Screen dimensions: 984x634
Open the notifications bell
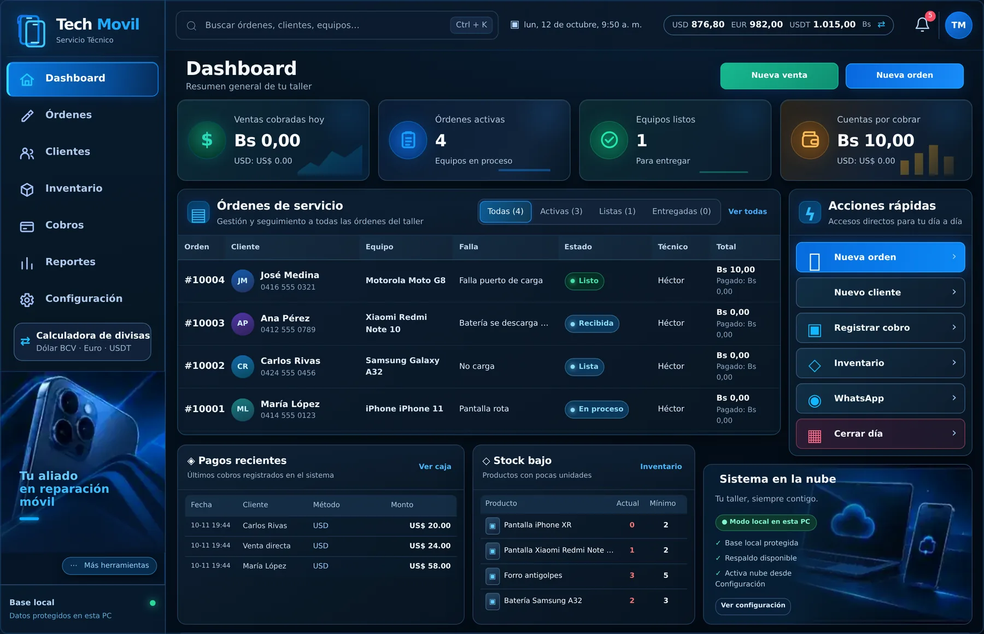[922, 25]
